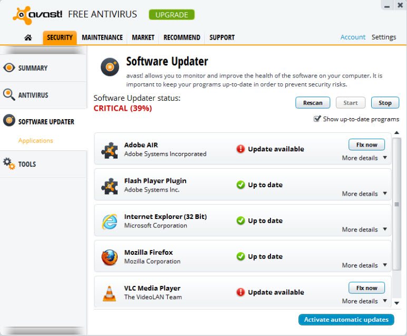Viewport: 407px width, 336px height.
Task: Click Fix now for Adobe AIR
Action: 366,145
